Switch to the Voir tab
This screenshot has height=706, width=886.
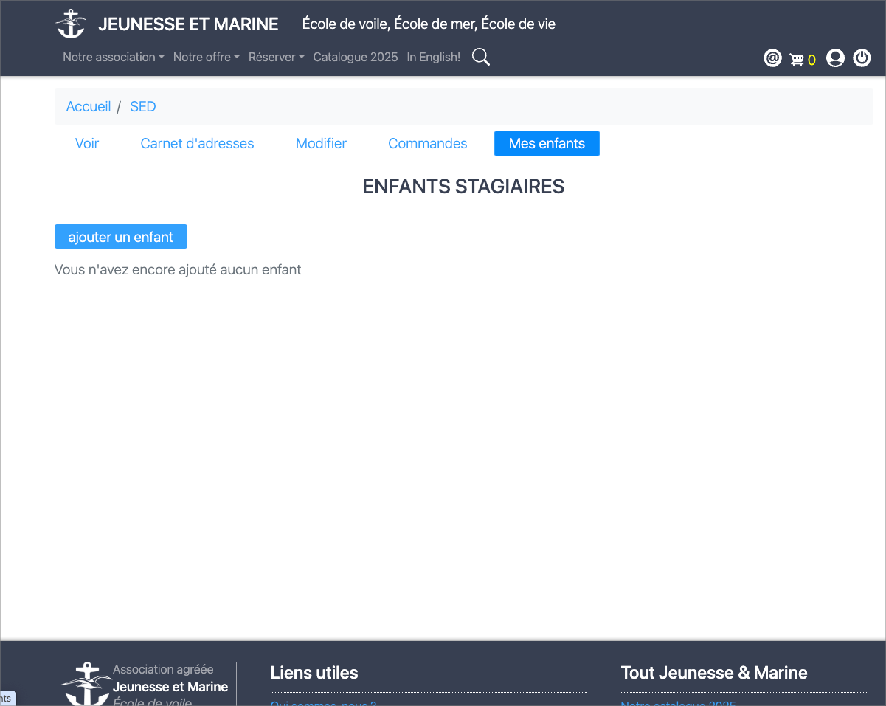pos(87,144)
